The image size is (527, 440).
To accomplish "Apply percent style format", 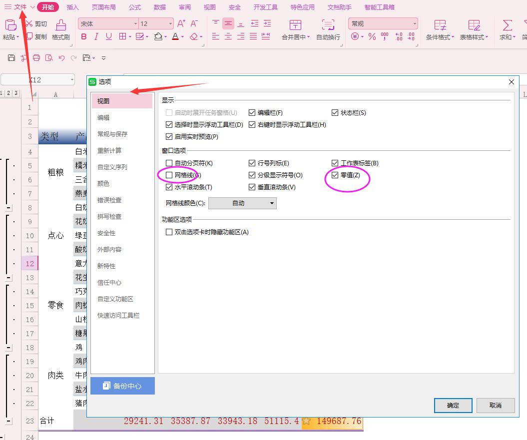I will (372, 36).
